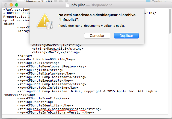172x119 pixels.
Task: Click the CFBundleDevelopmentRegion key
Action: click(x=51, y=66)
